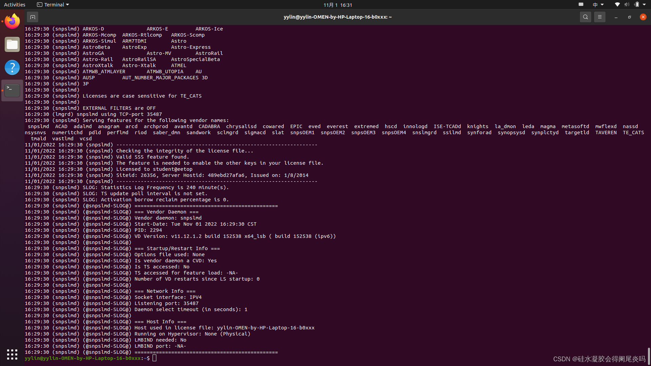Open a new terminal tab

[x=33, y=17]
